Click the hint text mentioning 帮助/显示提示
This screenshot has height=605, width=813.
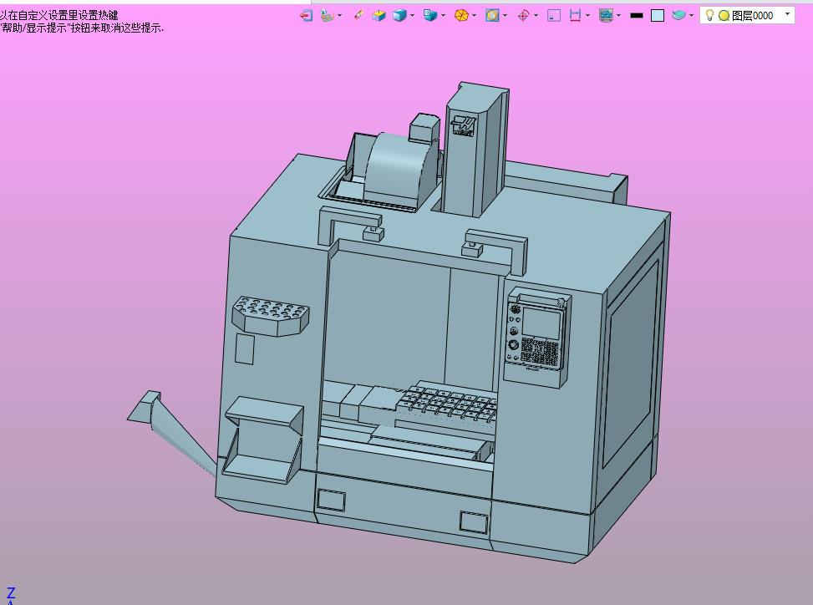82,28
